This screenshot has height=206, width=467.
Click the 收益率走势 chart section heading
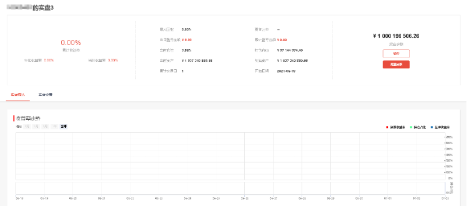pos(28,118)
